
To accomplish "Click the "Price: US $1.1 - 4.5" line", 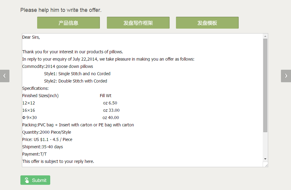I will 47,139.
